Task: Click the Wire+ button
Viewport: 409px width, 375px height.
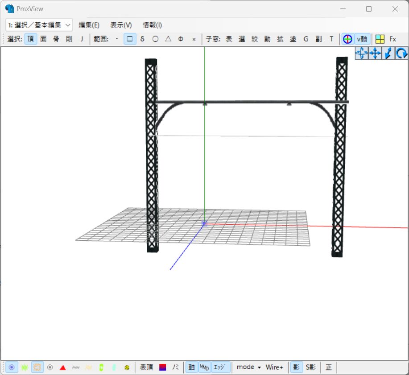Action: pos(274,367)
